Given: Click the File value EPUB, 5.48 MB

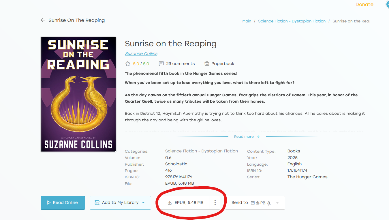Looking at the screenshot, I should point(180,183).
